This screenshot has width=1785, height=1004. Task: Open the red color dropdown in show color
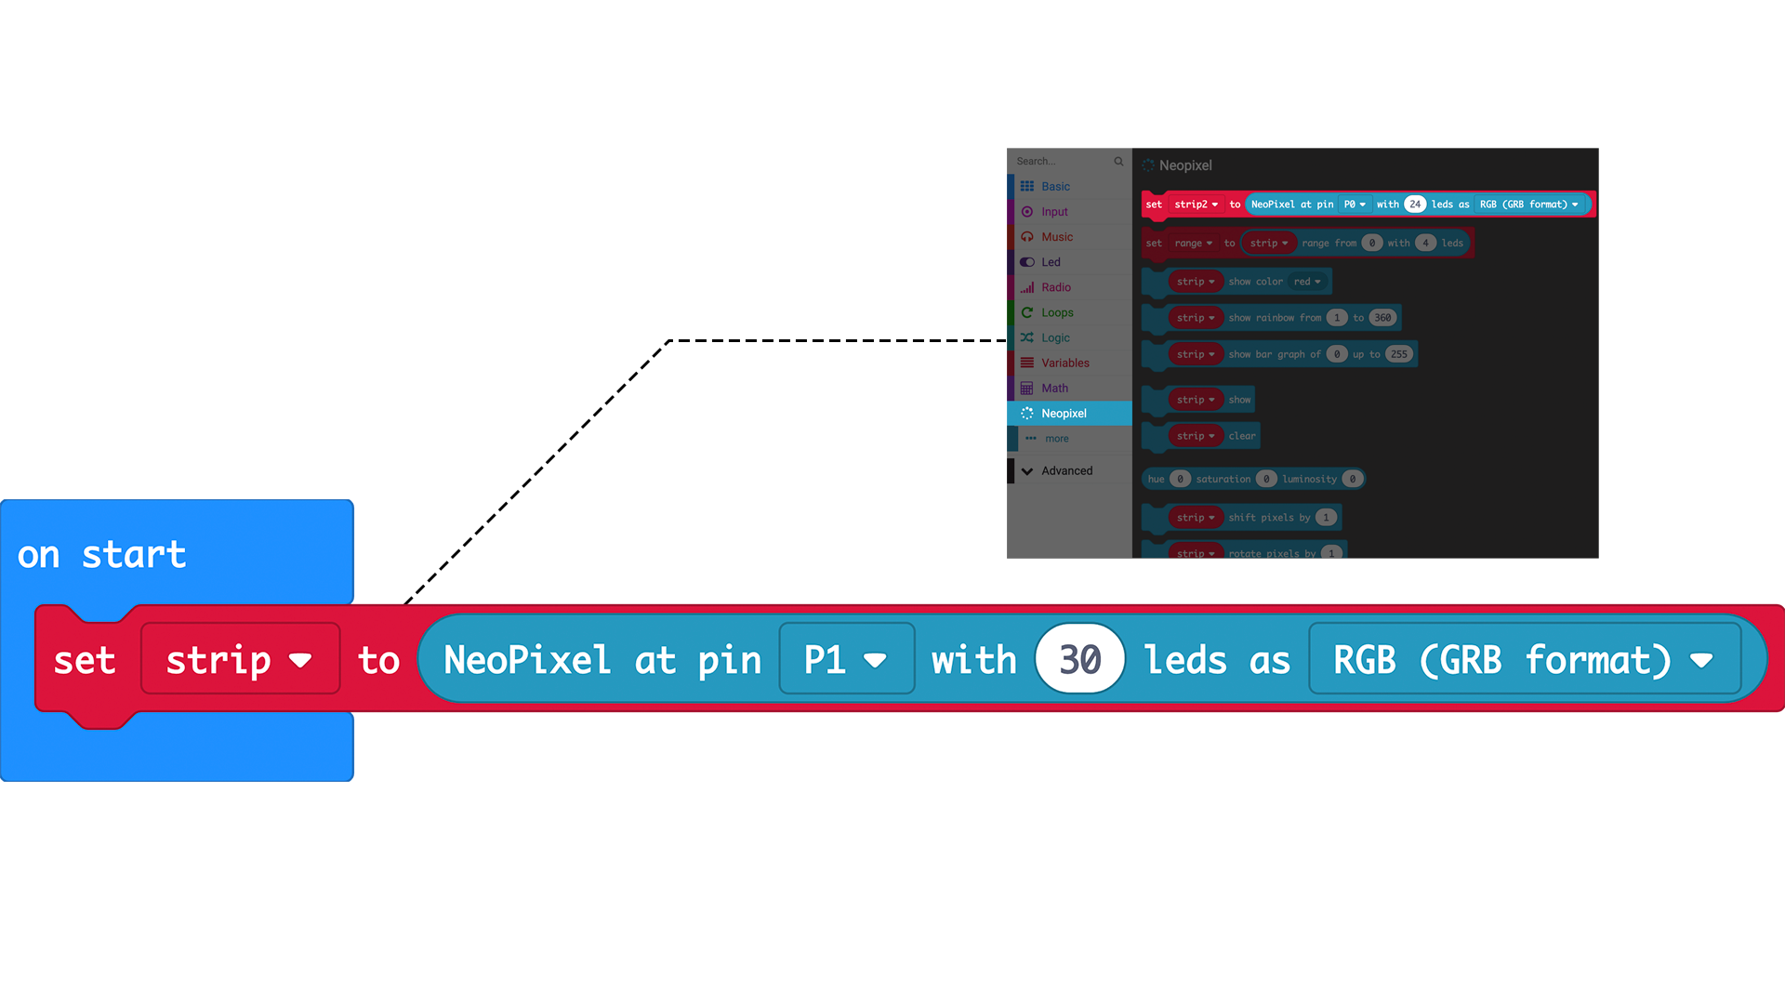(x=1307, y=282)
